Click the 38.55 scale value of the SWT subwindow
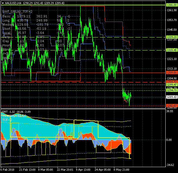Screen dimensions: 178x173 point(170,111)
